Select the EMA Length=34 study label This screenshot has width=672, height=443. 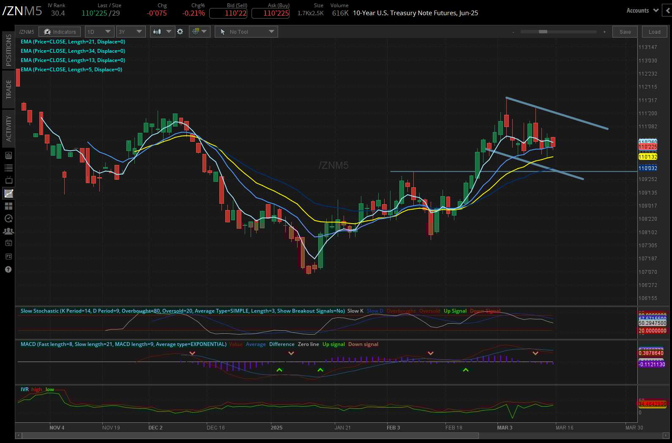coord(73,51)
